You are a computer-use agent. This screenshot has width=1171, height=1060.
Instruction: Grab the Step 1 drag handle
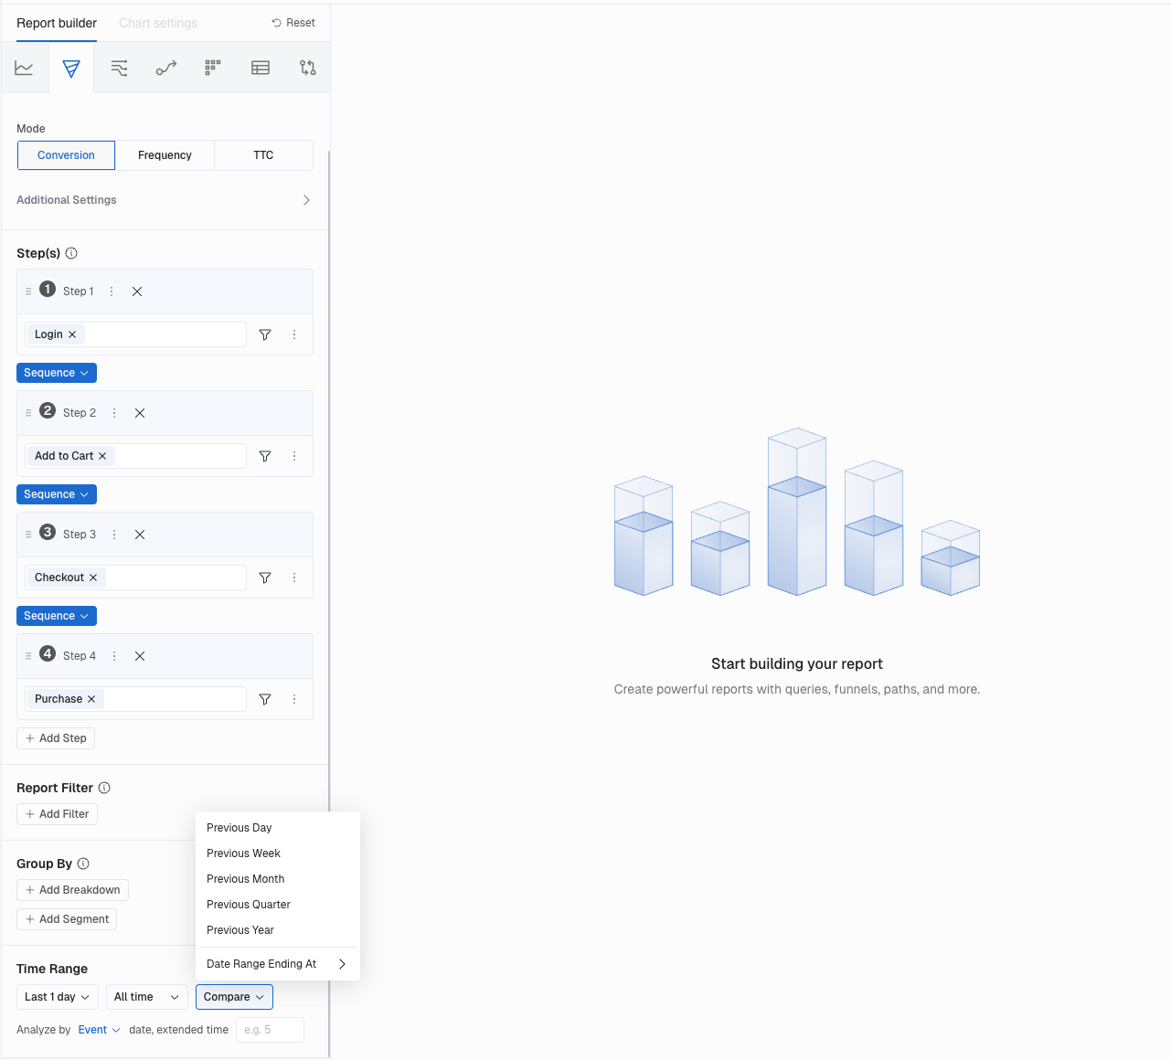tap(28, 291)
